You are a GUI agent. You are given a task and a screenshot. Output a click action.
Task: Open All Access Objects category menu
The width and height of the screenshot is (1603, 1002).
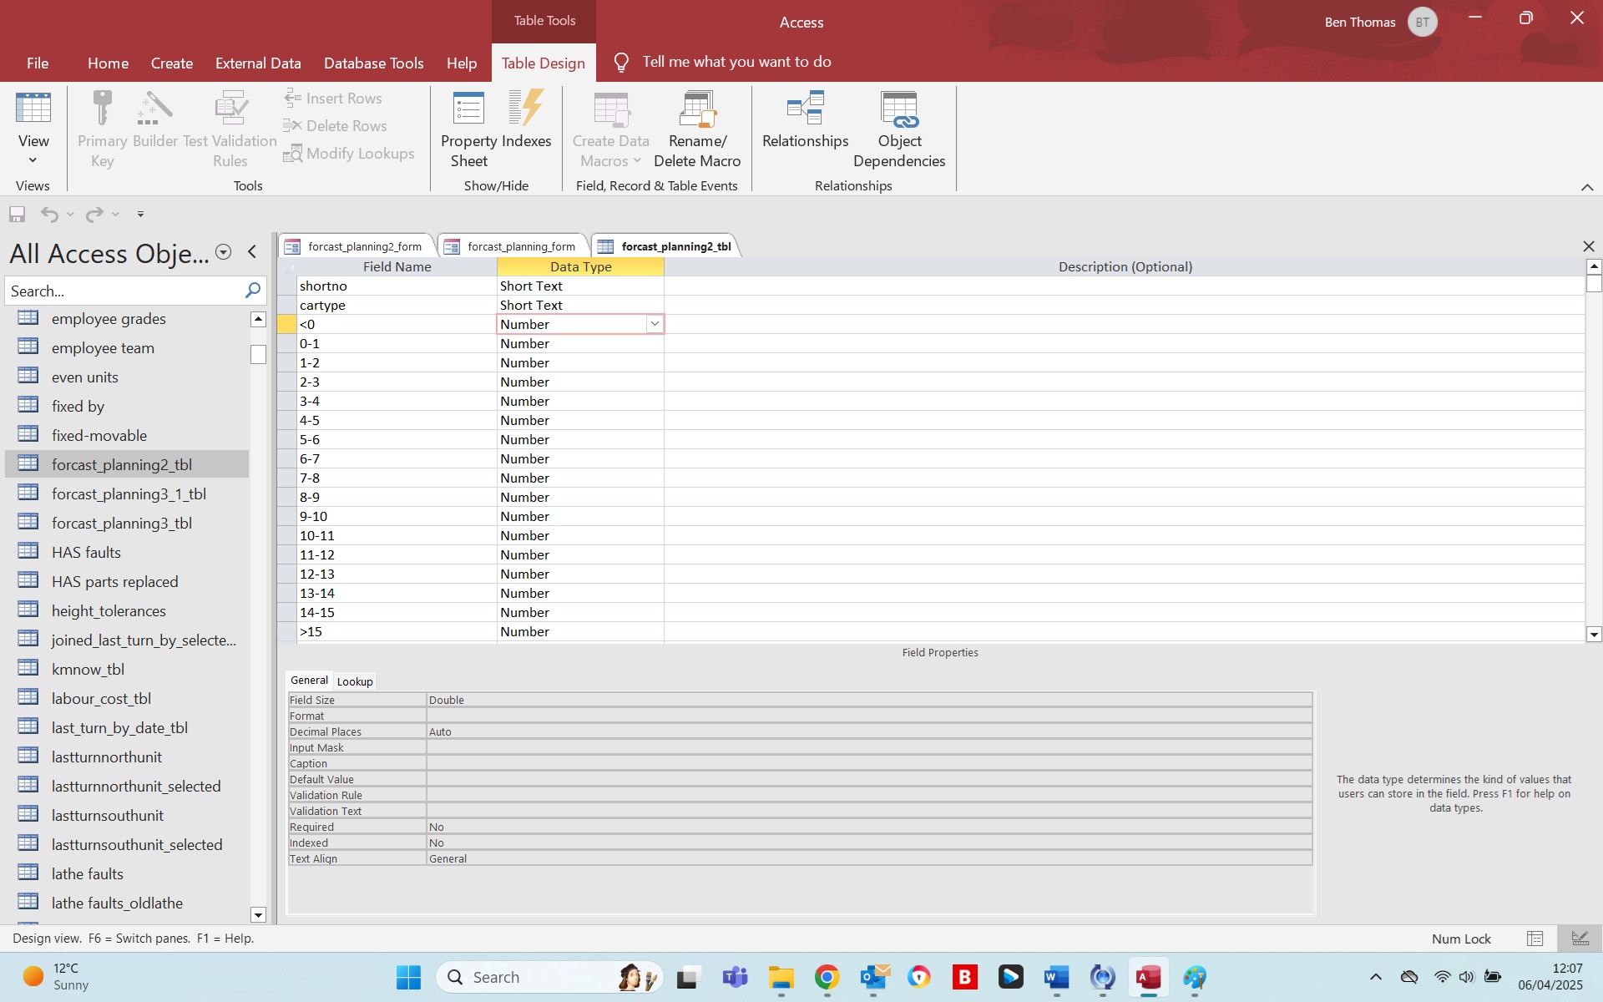(223, 252)
